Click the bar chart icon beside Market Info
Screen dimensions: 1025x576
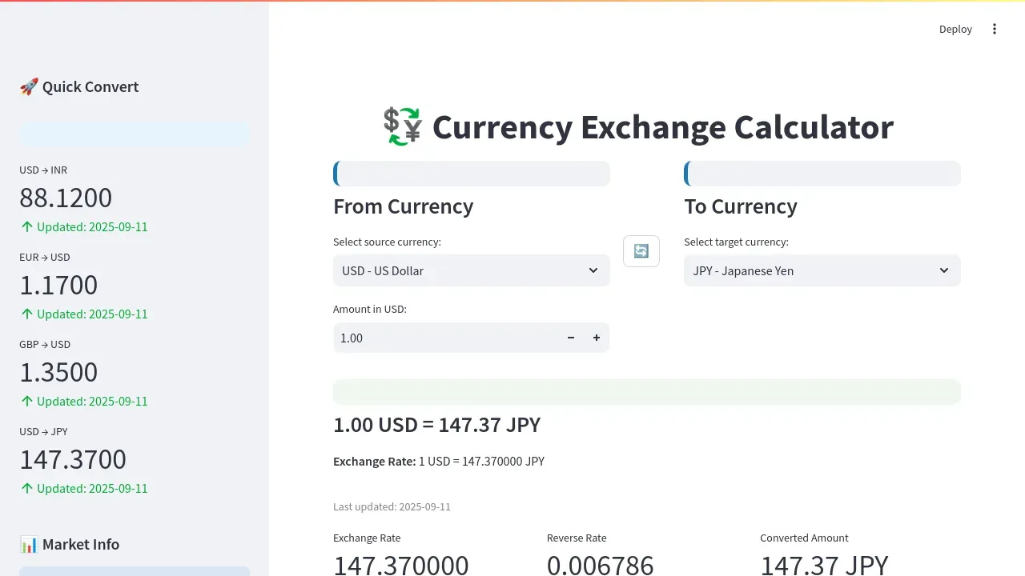[29, 544]
